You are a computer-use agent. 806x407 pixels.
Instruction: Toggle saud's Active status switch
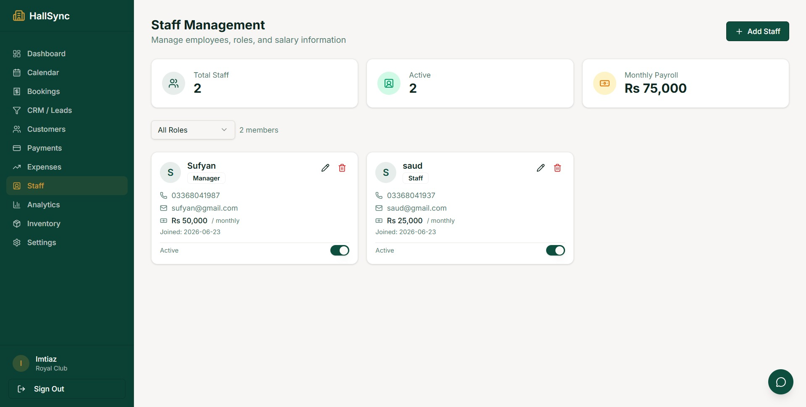coord(555,250)
